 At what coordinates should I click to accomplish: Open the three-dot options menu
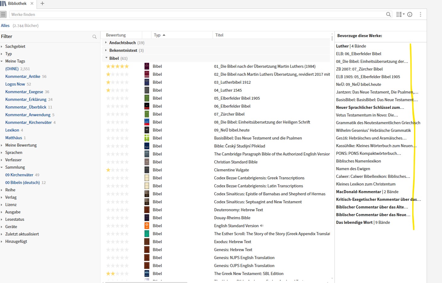(420, 14)
